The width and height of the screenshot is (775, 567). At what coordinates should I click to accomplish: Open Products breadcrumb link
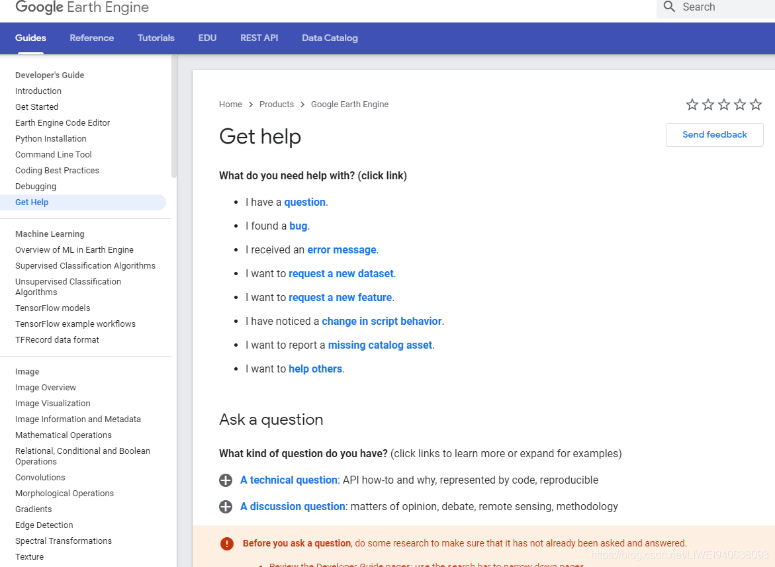click(276, 105)
